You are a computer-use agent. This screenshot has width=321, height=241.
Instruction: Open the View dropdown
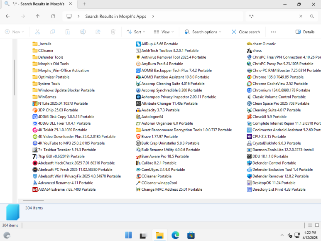pos(164,32)
